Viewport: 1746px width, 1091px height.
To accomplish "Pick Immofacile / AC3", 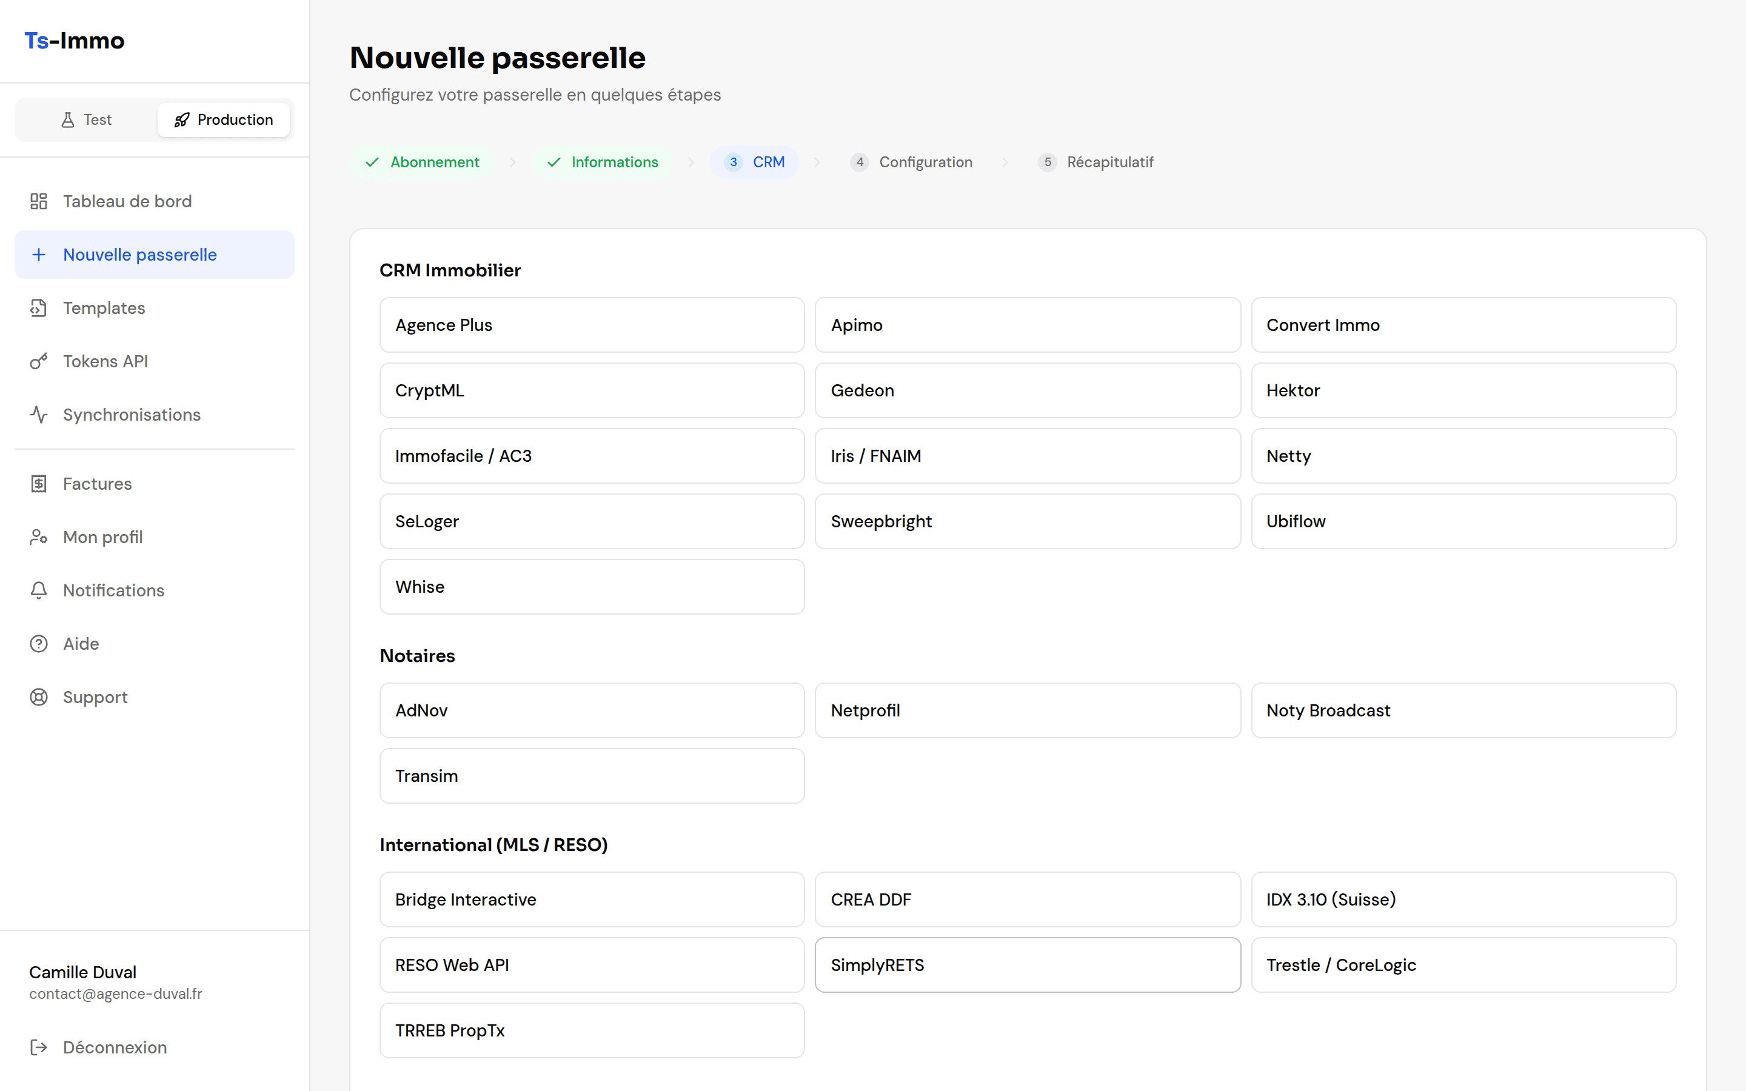I will click(x=592, y=456).
